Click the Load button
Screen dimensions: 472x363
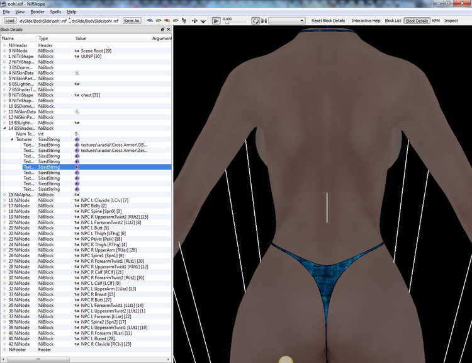coord(9,21)
